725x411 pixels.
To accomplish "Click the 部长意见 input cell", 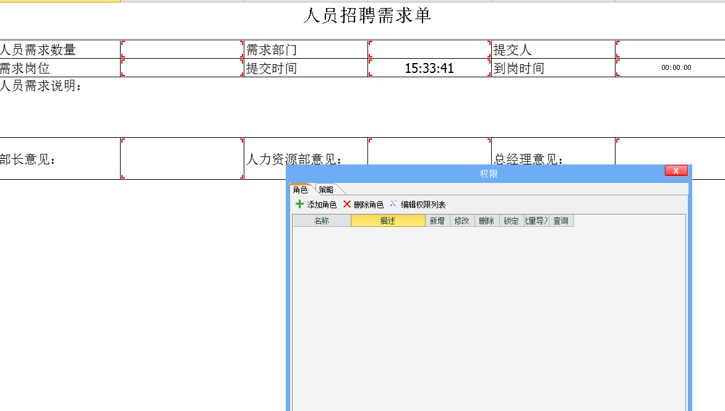I will pyautogui.click(x=182, y=158).
